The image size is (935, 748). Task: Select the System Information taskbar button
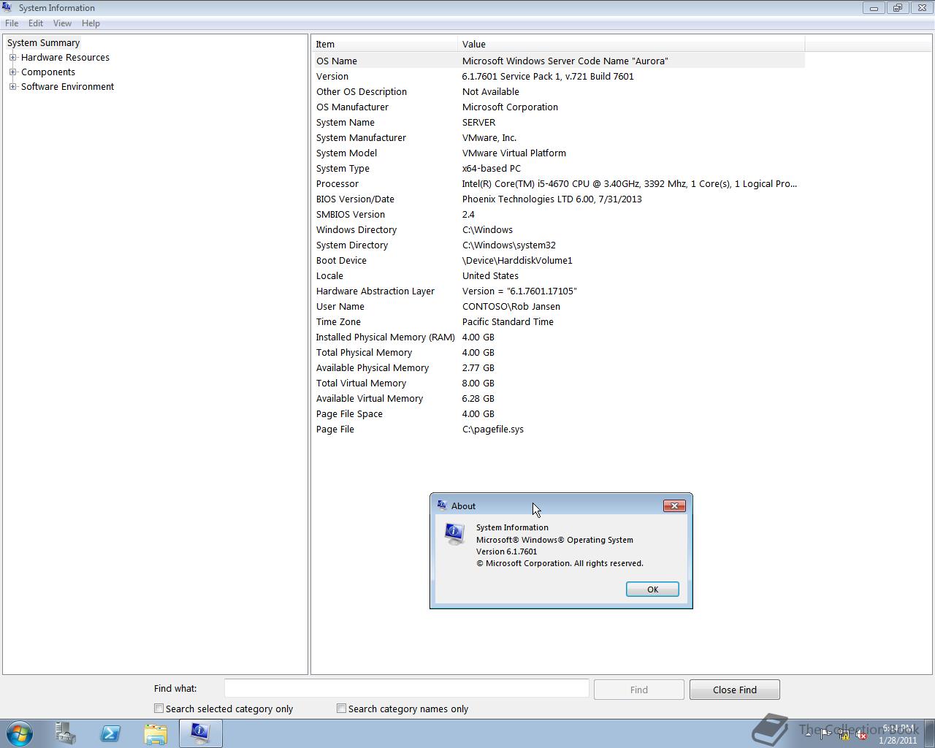pyautogui.click(x=201, y=733)
